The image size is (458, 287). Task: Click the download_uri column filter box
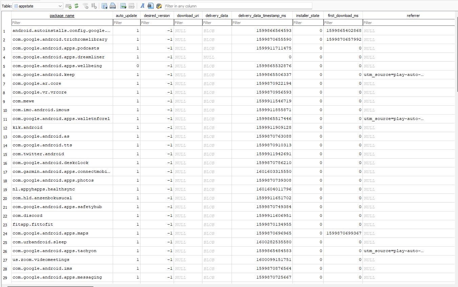(188, 23)
